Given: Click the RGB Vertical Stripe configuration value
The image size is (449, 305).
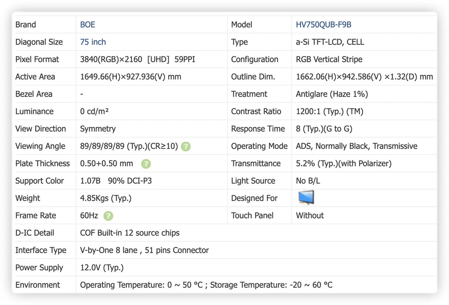Looking at the screenshot, I should pos(329,59).
